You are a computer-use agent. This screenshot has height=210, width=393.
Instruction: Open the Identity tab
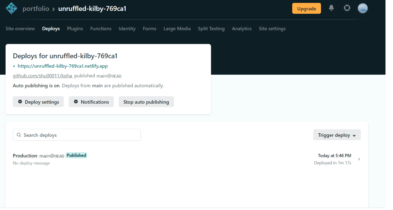click(x=127, y=29)
